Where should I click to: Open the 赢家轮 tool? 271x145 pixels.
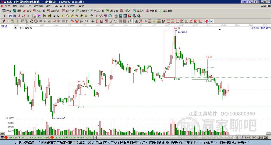(x=138, y=11)
